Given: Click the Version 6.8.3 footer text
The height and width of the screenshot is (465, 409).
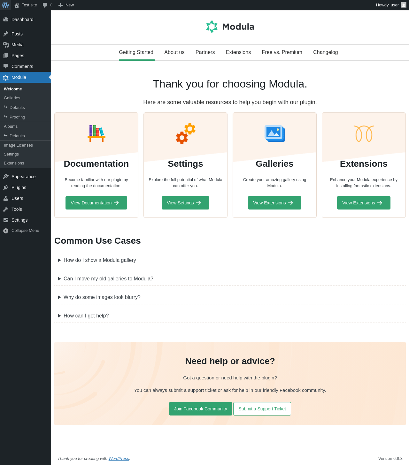Looking at the screenshot, I should 390,459.
